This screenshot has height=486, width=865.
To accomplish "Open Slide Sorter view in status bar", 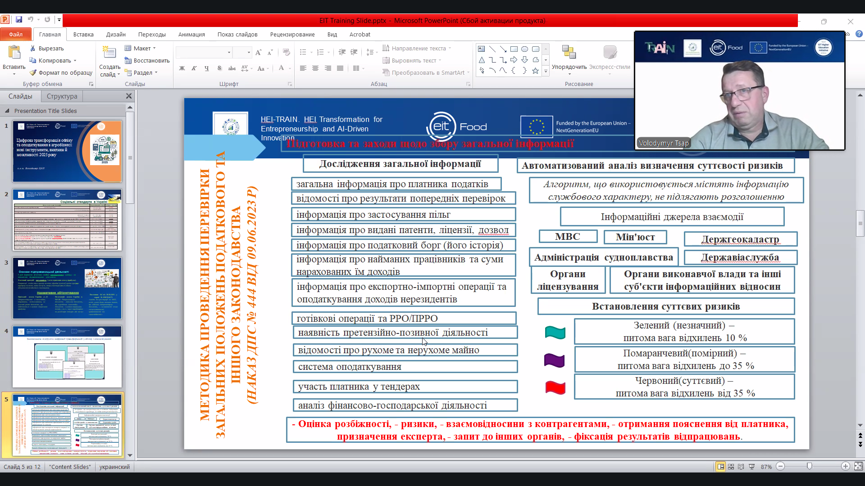I will click(731, 467).
